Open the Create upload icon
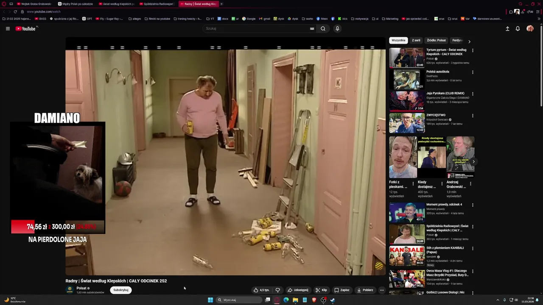This screenshot has width=543, height=305. tap(507, 28)
